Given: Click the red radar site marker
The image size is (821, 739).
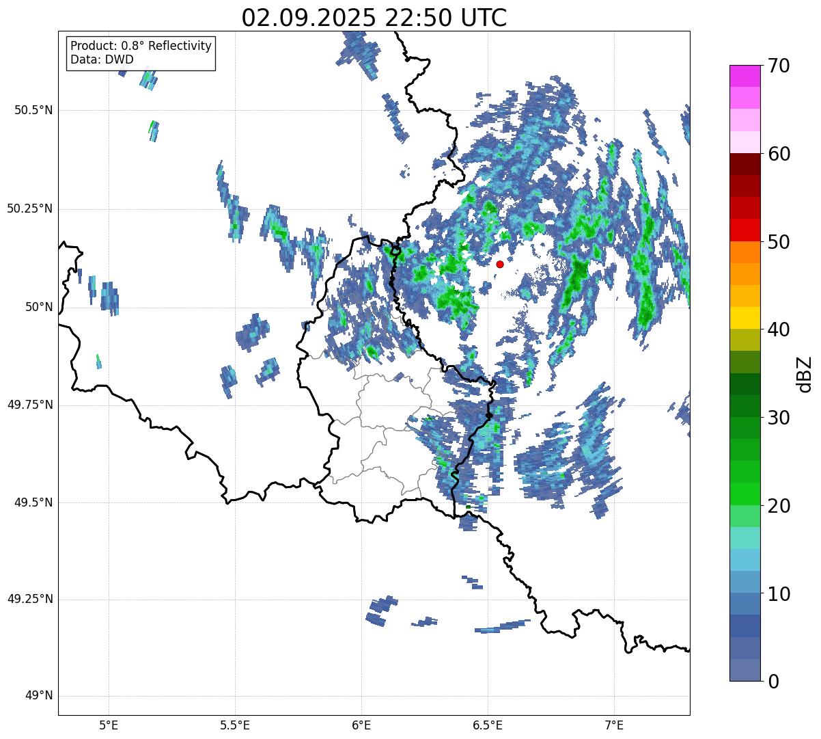Looking at the screenshot, I should 500,264.
